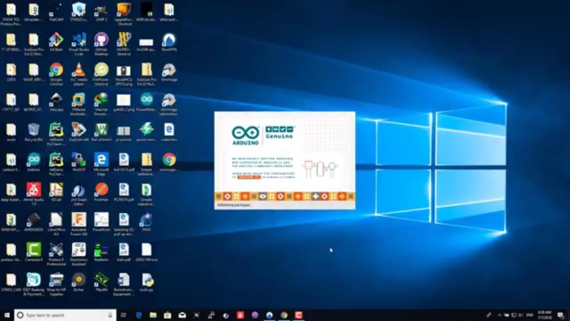Screen dimensions: 570x321
Task: Show hidden system tray icons
Action: click(499, 315)
